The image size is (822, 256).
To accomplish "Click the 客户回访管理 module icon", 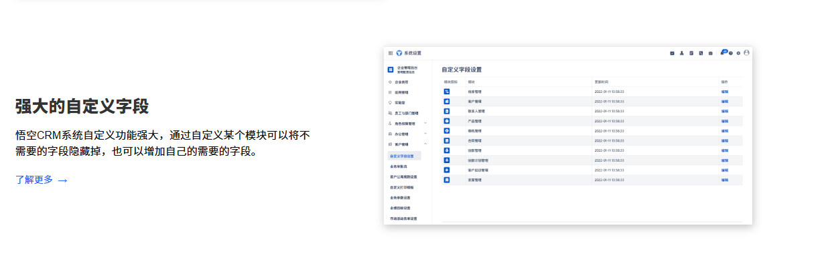I will click(x=447, y=170).
